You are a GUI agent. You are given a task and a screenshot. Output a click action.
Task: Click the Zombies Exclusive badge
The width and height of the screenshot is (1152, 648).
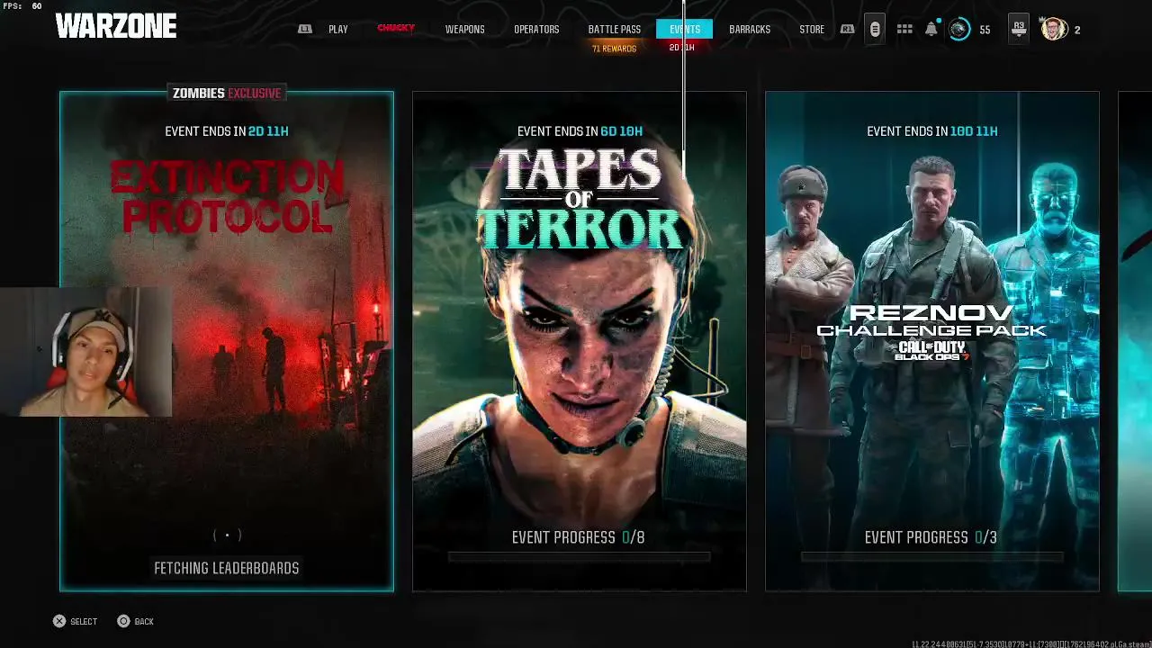coord(227,93)
